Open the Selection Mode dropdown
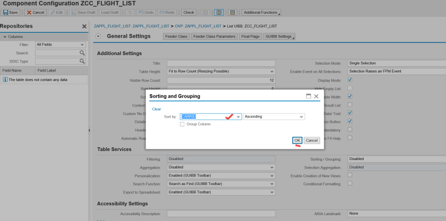The height and width of the screenshot is (221, 446). point(397,64)
